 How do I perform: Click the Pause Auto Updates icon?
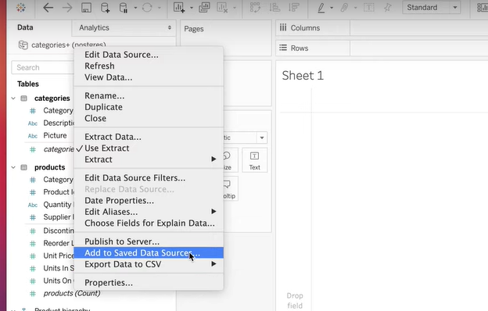click(x=124, y=8)
